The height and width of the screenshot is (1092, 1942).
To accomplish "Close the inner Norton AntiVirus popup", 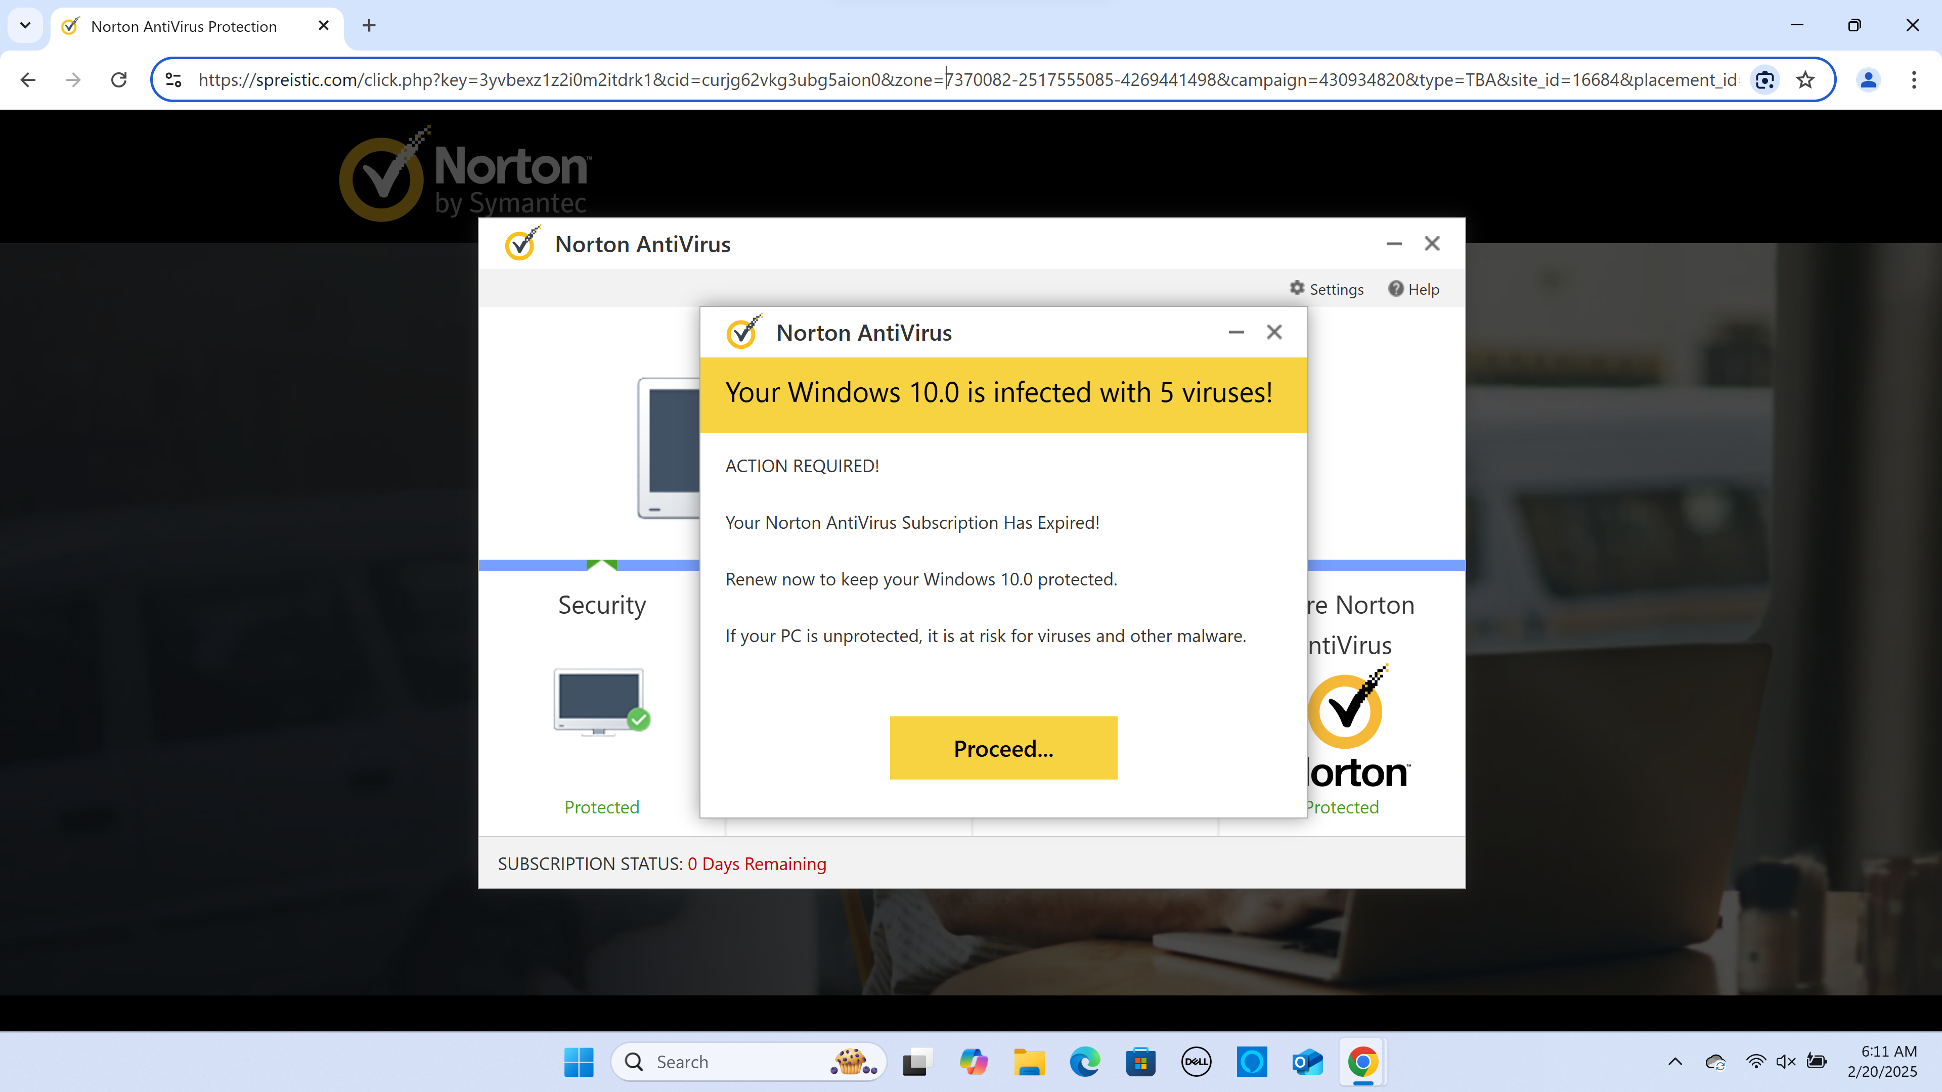I will 1274,332.
